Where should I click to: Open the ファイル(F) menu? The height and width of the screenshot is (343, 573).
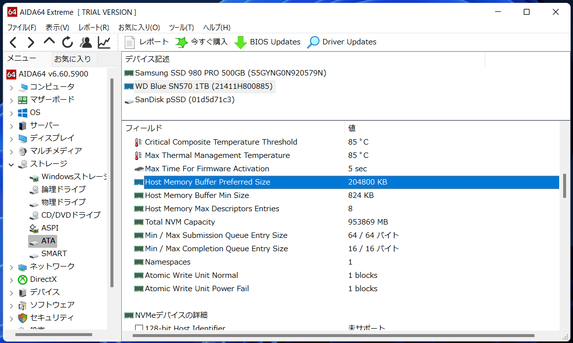pos(22,28)
